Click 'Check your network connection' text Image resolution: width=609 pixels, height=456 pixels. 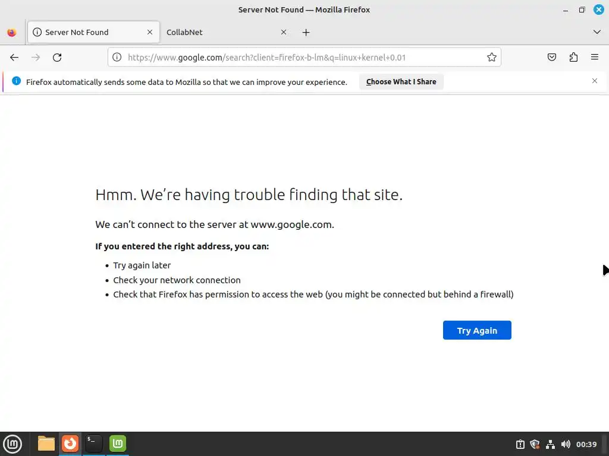[x=177, y=280]
